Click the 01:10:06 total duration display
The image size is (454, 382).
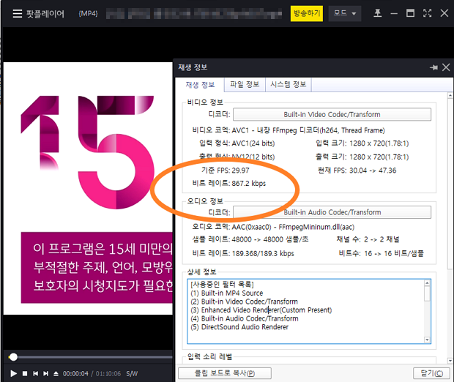pos(108,374)
